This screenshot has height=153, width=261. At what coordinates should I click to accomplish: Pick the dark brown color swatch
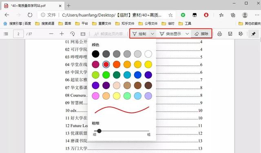[x=148, y=86]
